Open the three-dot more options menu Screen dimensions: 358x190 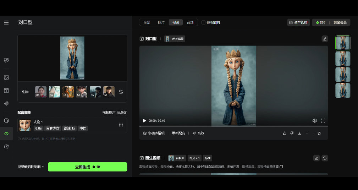click(x=307, y=134)
